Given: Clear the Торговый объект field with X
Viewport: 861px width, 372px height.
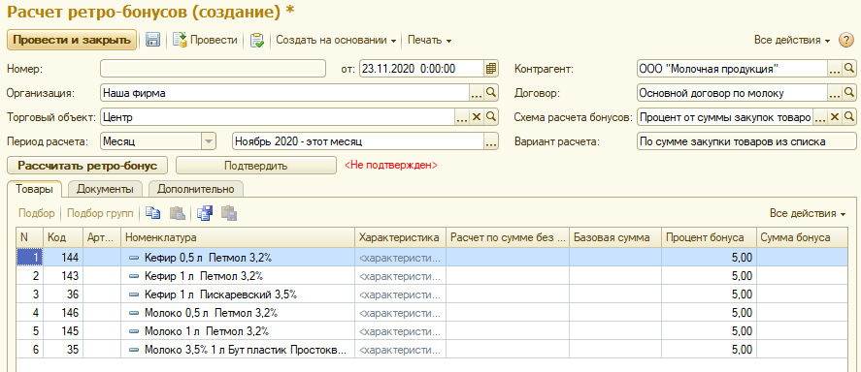Looking at the screenshot, I should pos(477,116).
